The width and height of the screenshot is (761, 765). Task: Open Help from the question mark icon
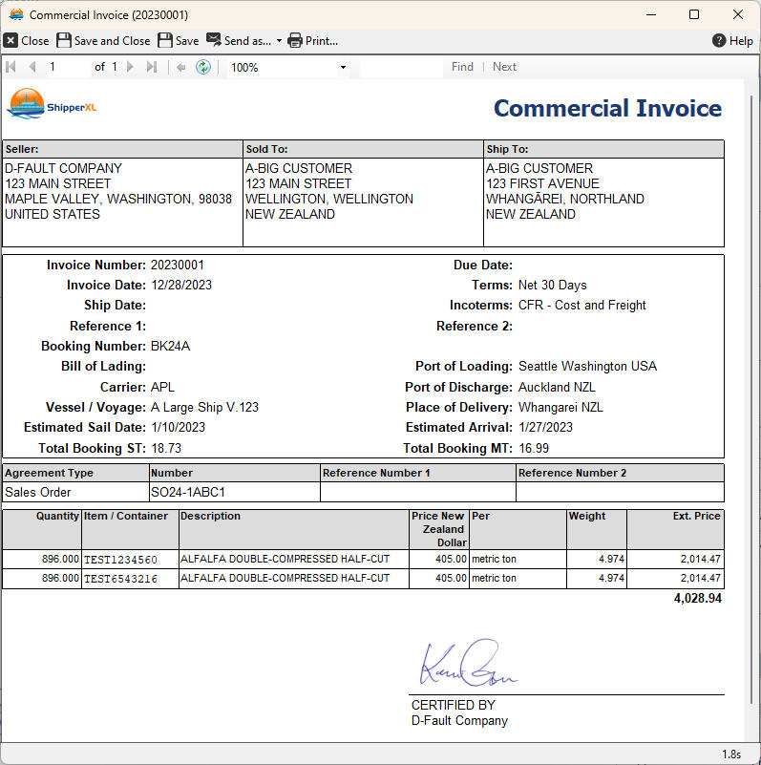[719, 40]
